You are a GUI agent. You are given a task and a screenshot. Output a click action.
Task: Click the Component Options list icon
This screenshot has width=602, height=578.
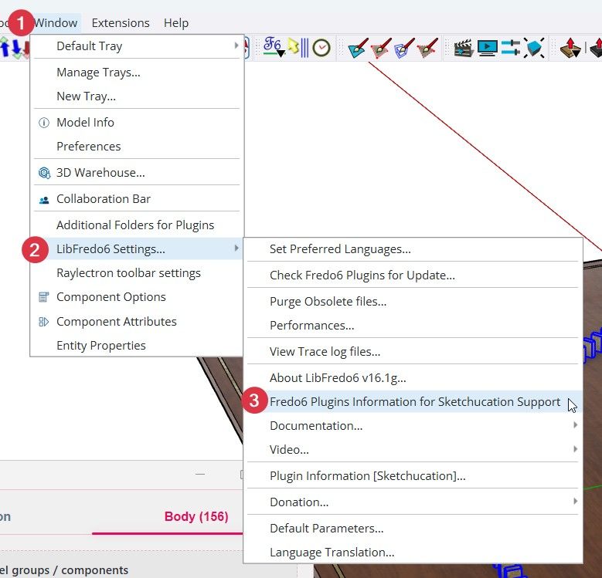click(x=44, y=297)
